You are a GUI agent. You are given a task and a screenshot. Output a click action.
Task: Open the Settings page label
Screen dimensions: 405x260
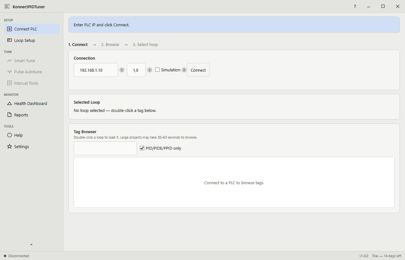coord(22,146)
